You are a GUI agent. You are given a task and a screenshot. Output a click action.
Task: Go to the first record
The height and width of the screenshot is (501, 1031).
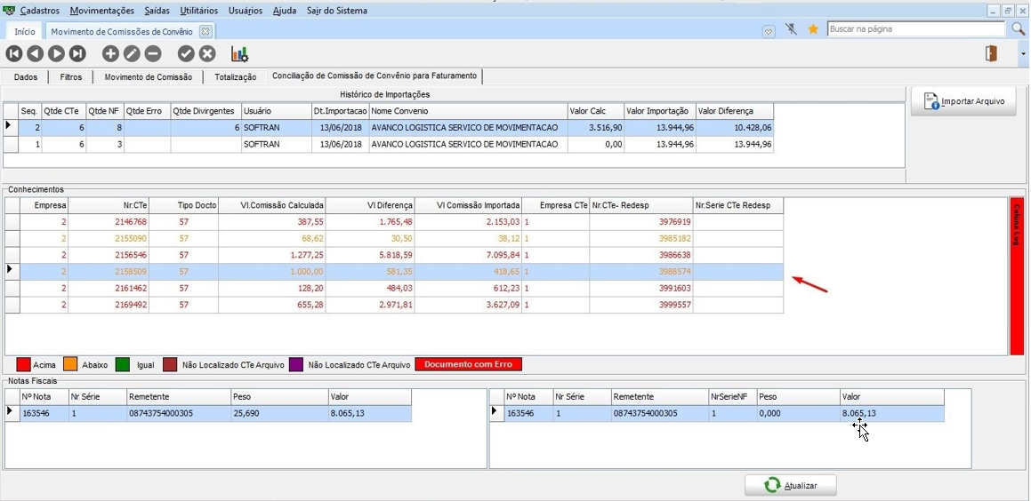pos(13,54)
